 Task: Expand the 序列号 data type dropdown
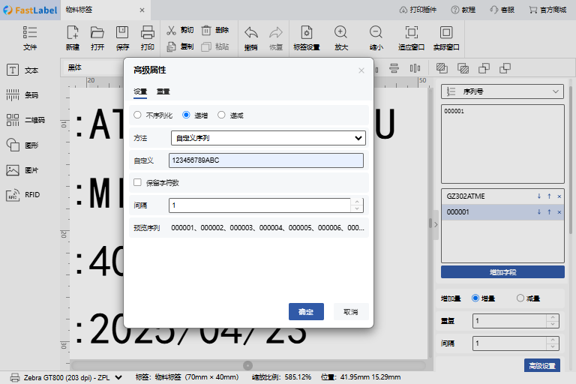tap(502, 91)
